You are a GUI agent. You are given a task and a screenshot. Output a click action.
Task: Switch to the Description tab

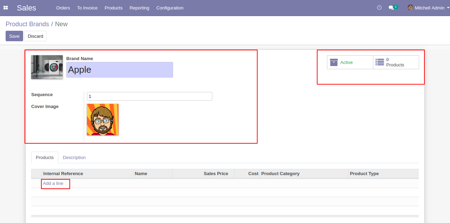pos(74,158)
